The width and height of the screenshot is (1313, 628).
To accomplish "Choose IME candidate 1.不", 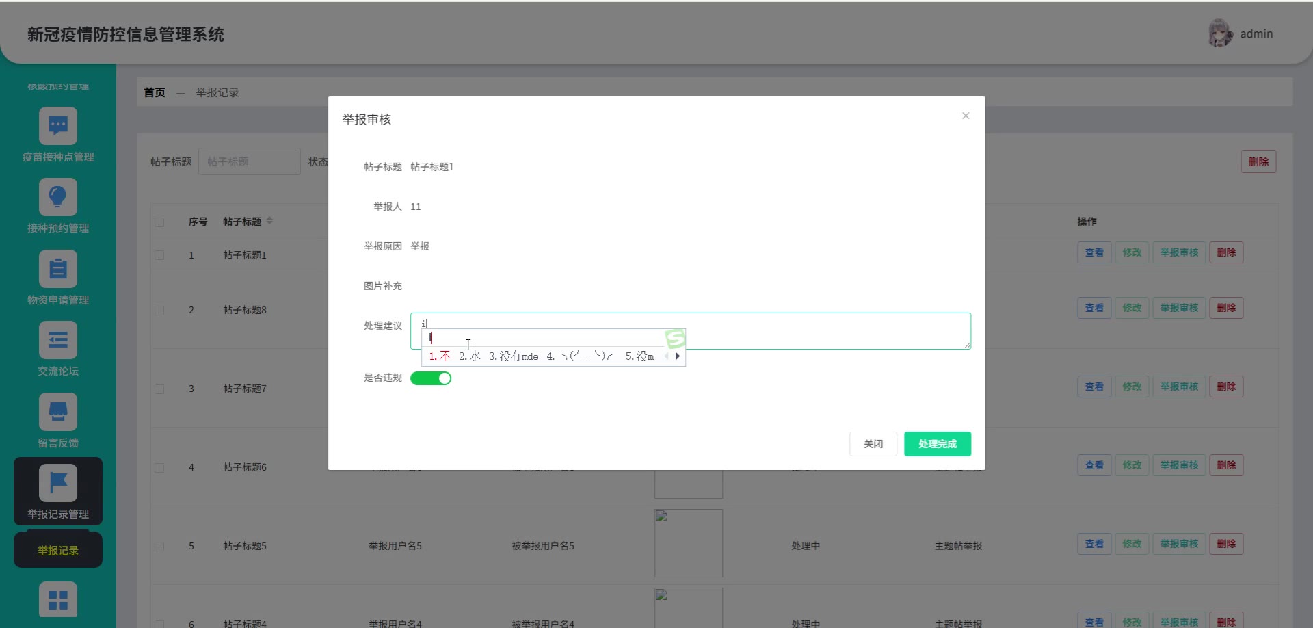I will click(x=440, y=356).
